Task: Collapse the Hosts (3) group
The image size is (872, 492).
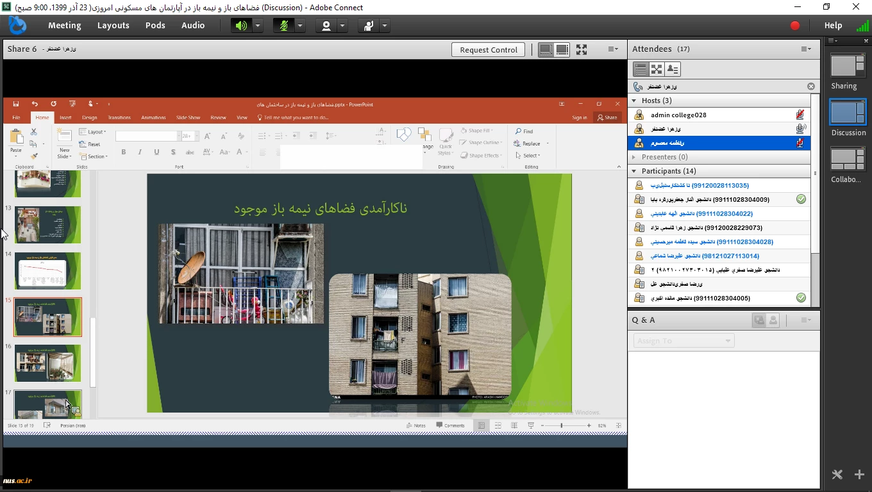Action: 634,101
